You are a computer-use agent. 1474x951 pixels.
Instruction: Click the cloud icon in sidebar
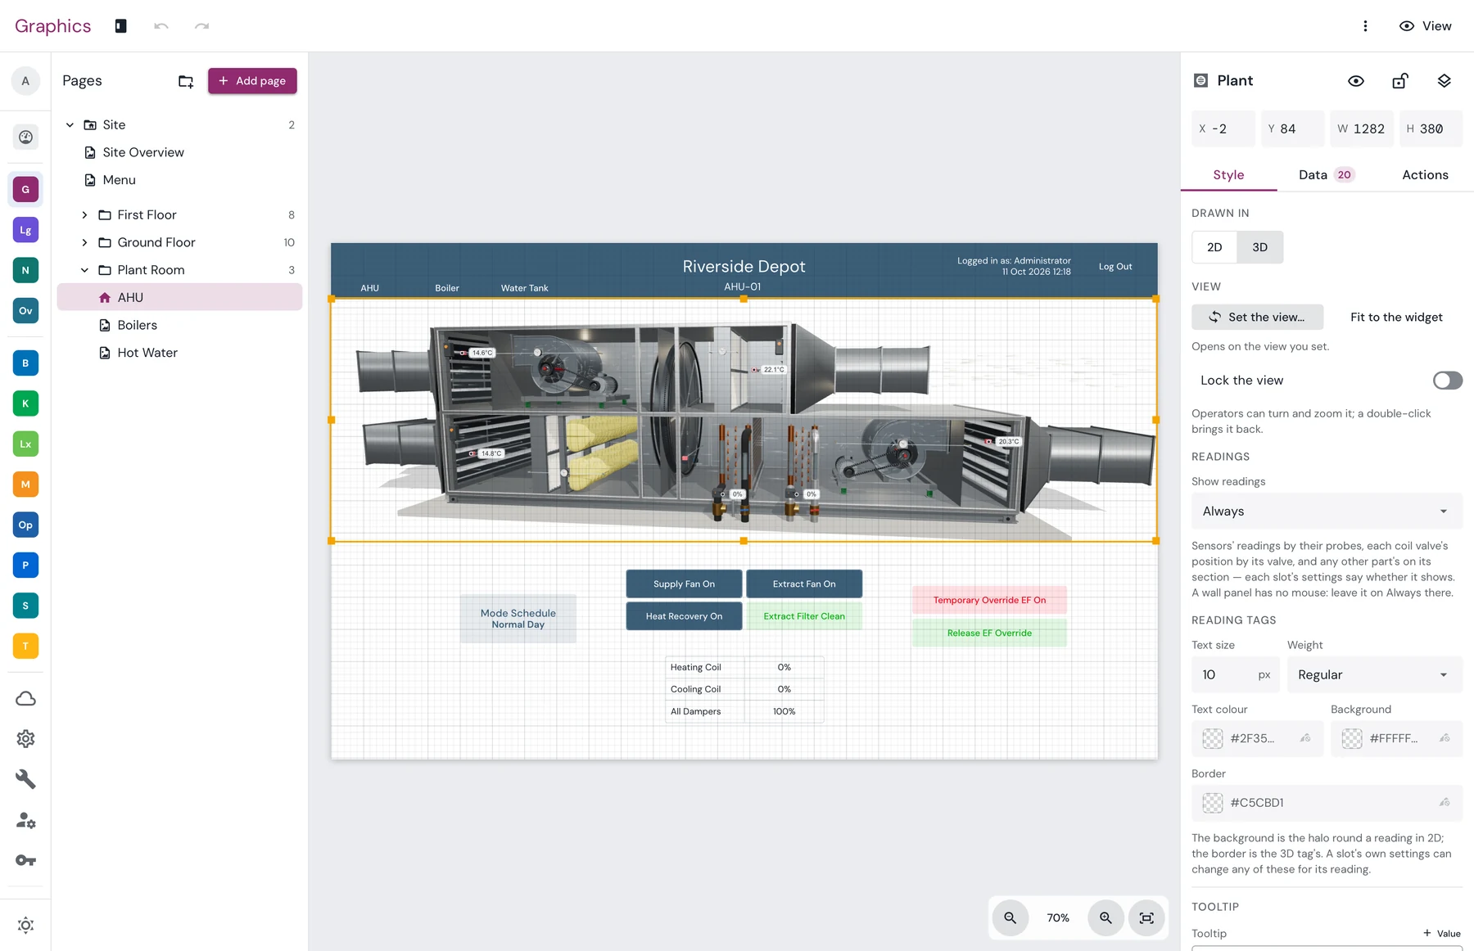25,698
